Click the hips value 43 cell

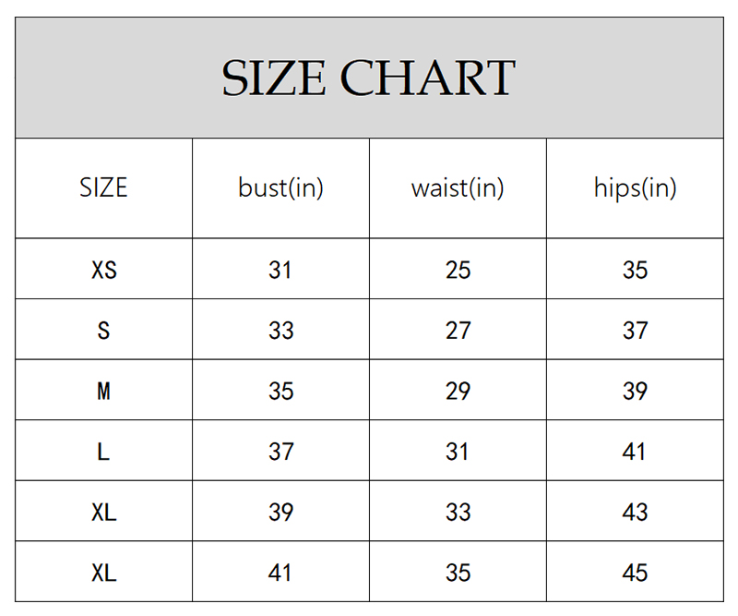click(x=635, y=512)
